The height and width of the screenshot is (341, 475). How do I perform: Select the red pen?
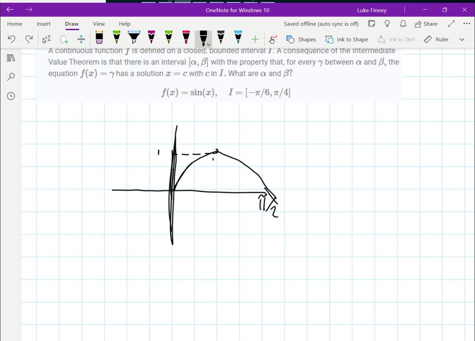coord(186,39)
